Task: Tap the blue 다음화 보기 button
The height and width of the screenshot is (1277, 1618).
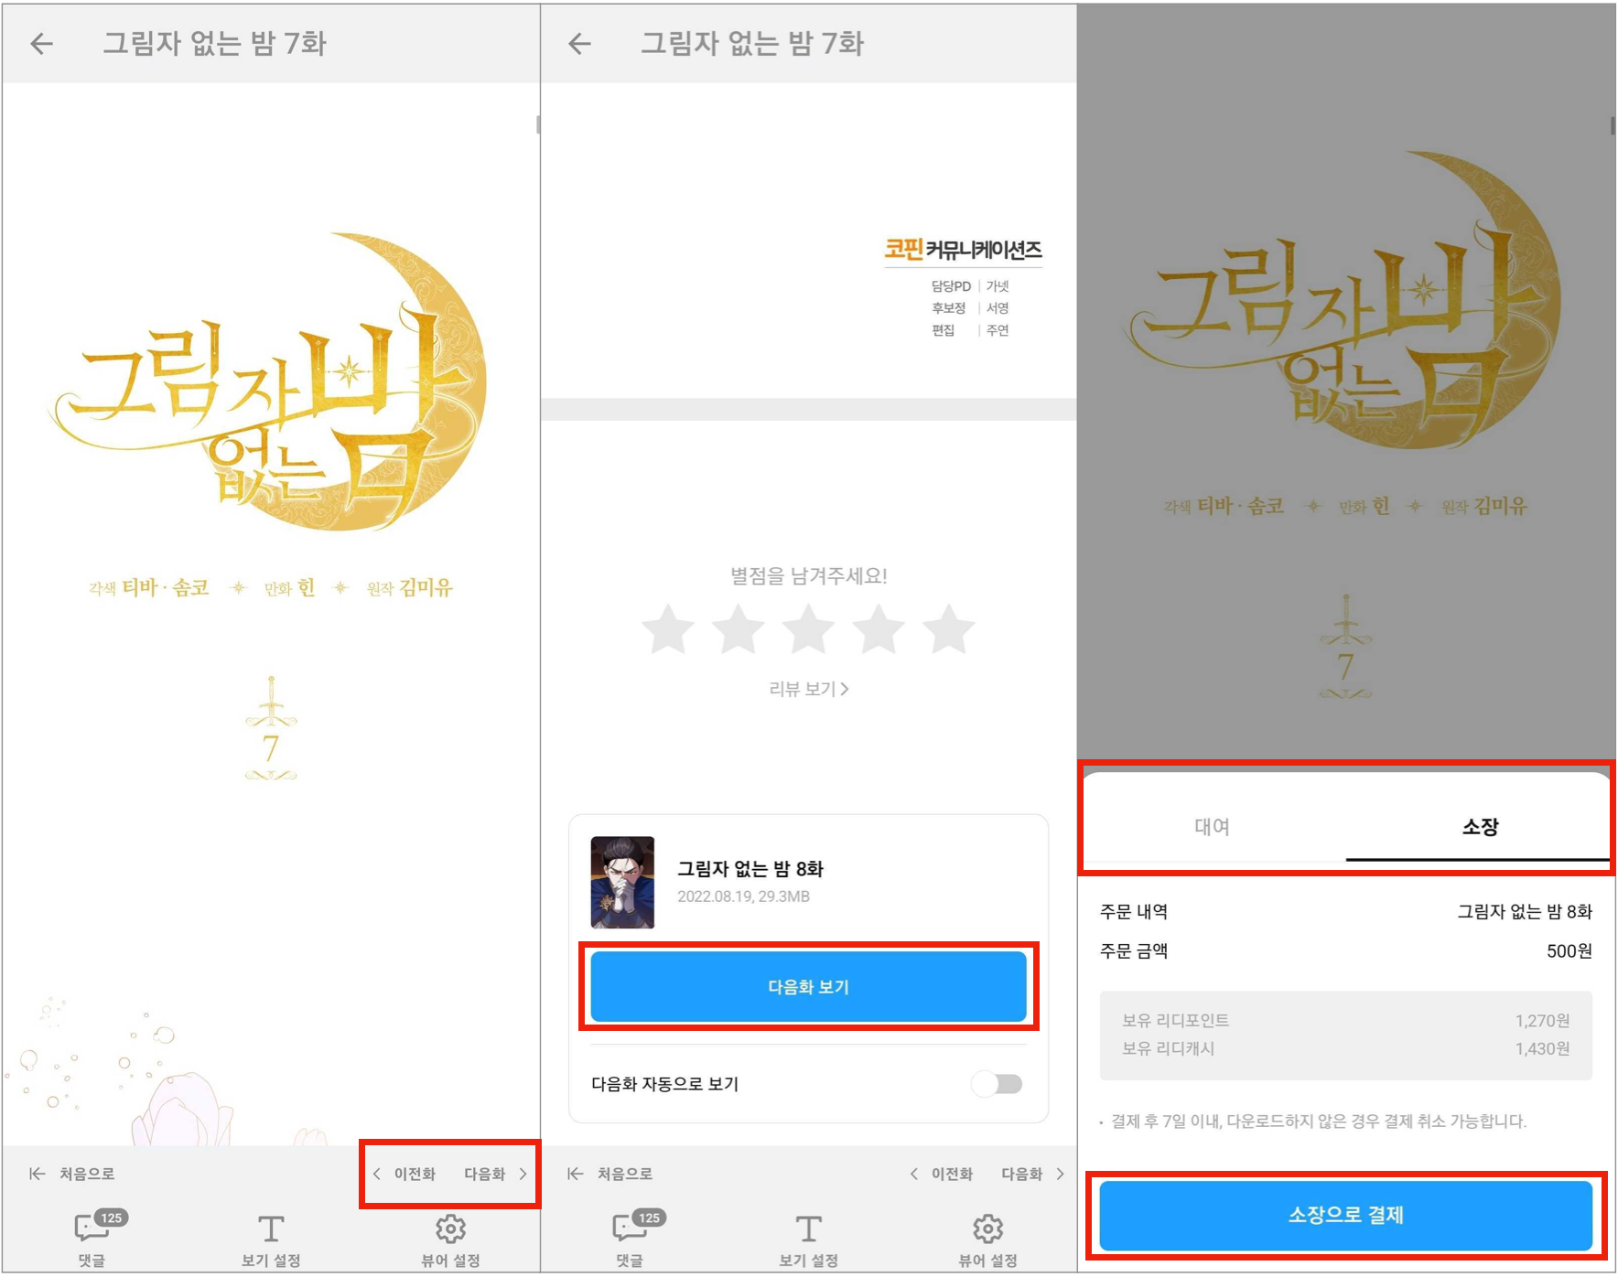Action: click(809, 987)
